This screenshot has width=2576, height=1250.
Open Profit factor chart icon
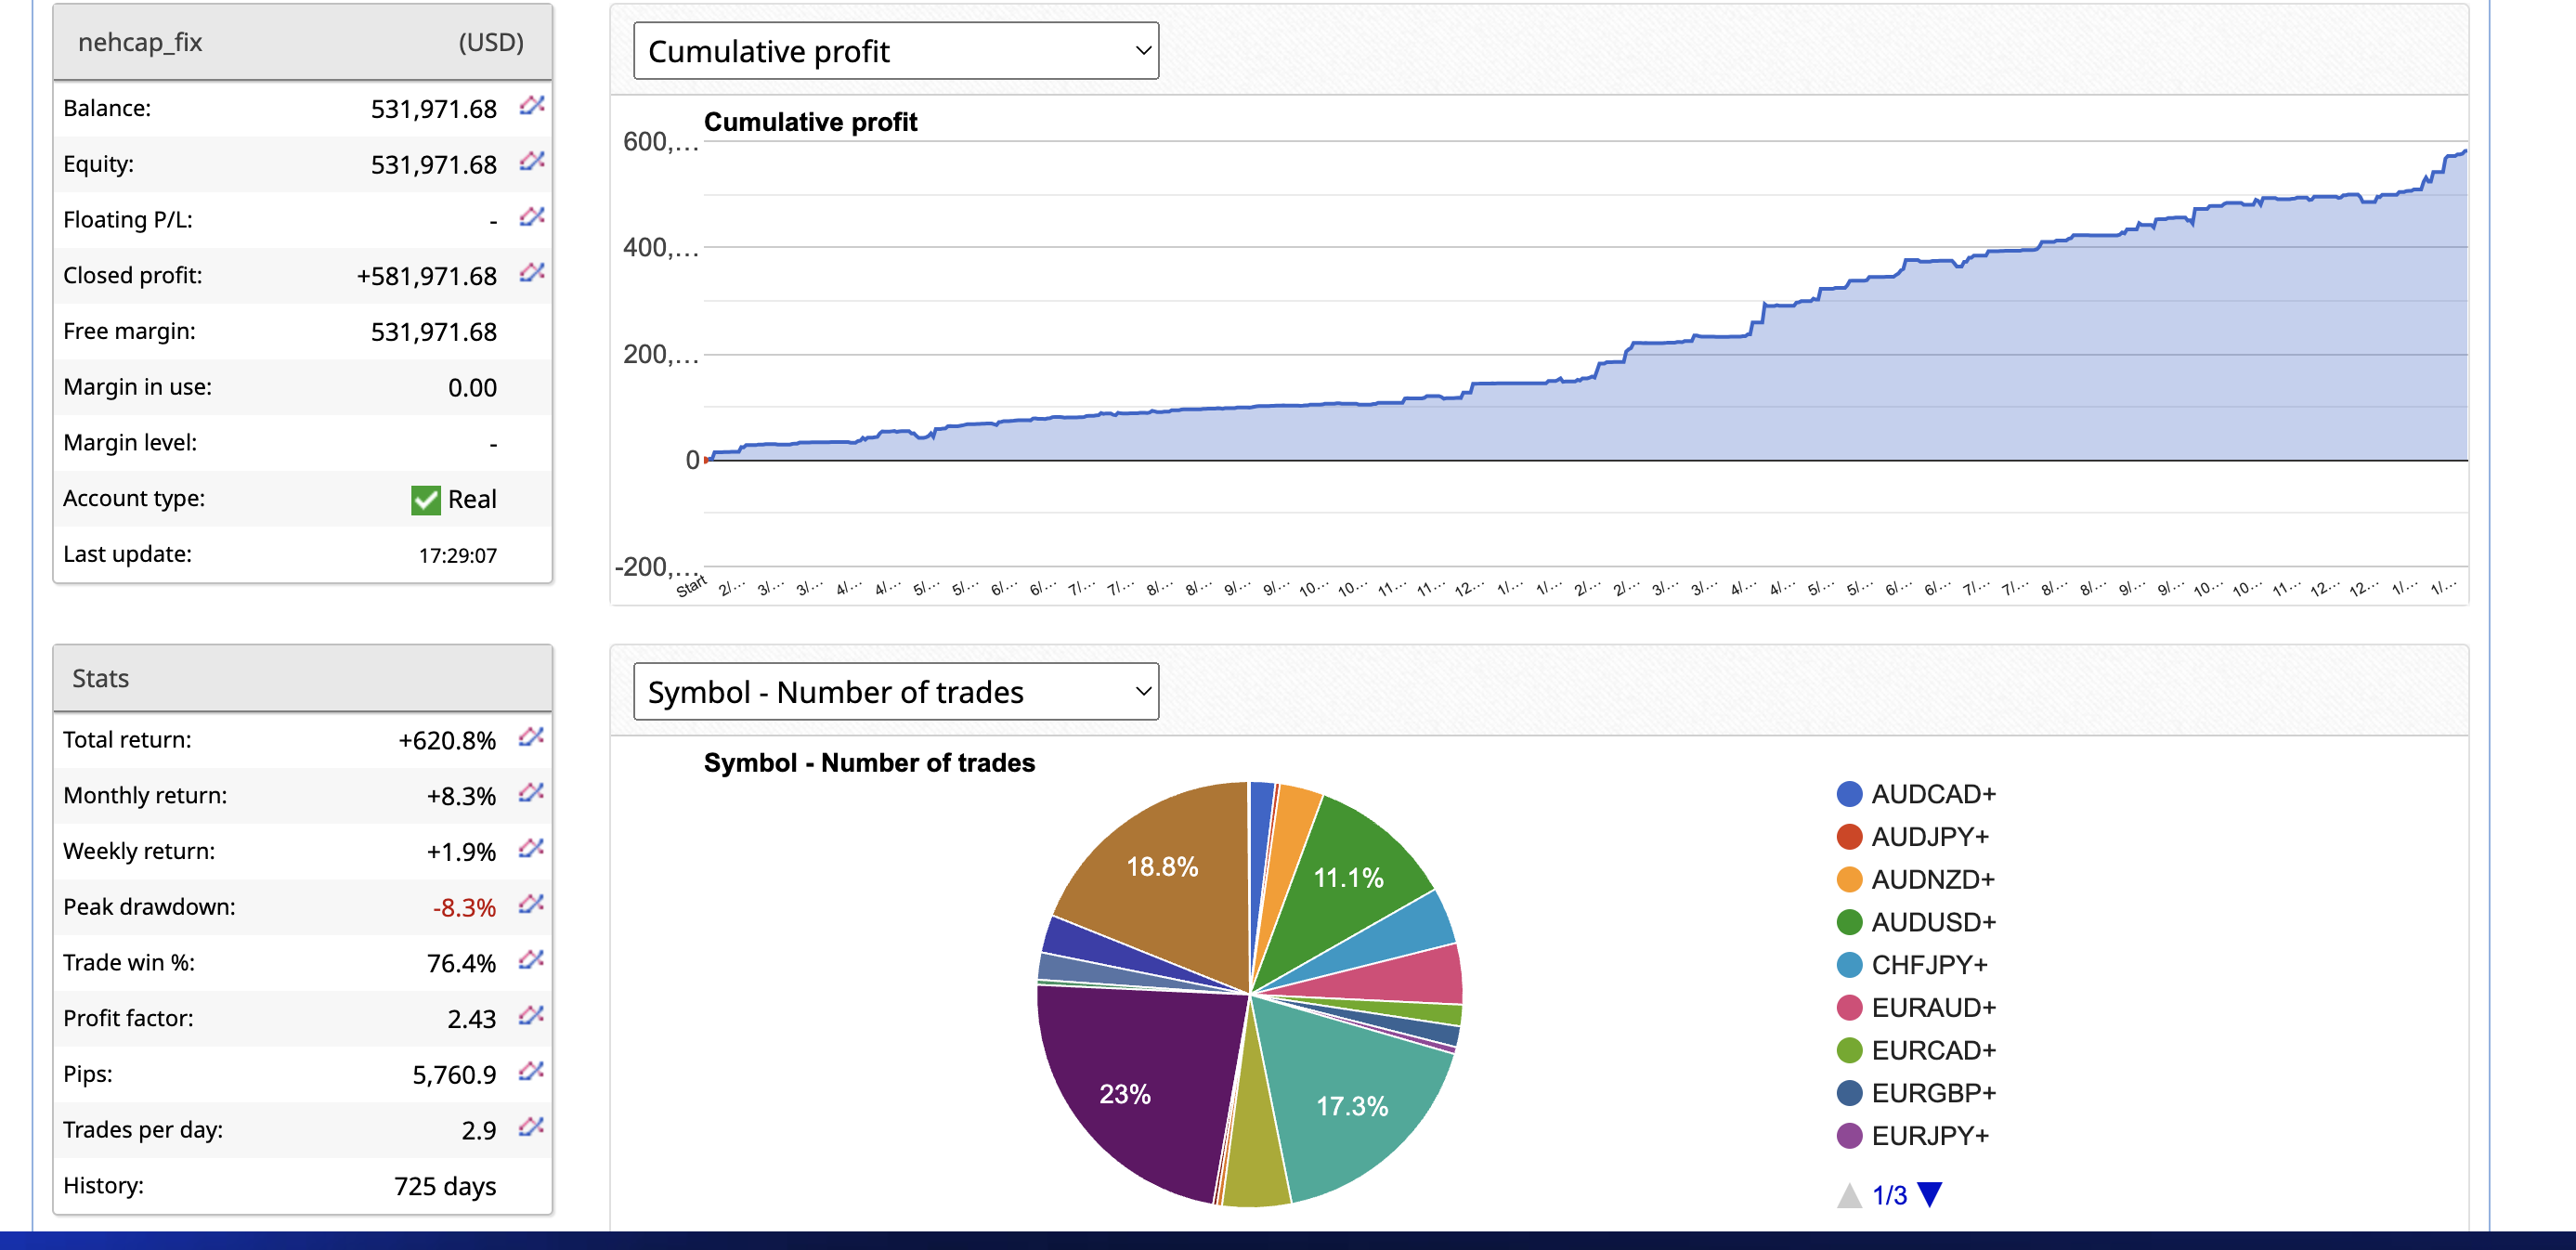[x=530, y=1016]
